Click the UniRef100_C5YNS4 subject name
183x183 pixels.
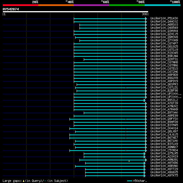click(x=164, y=150)
